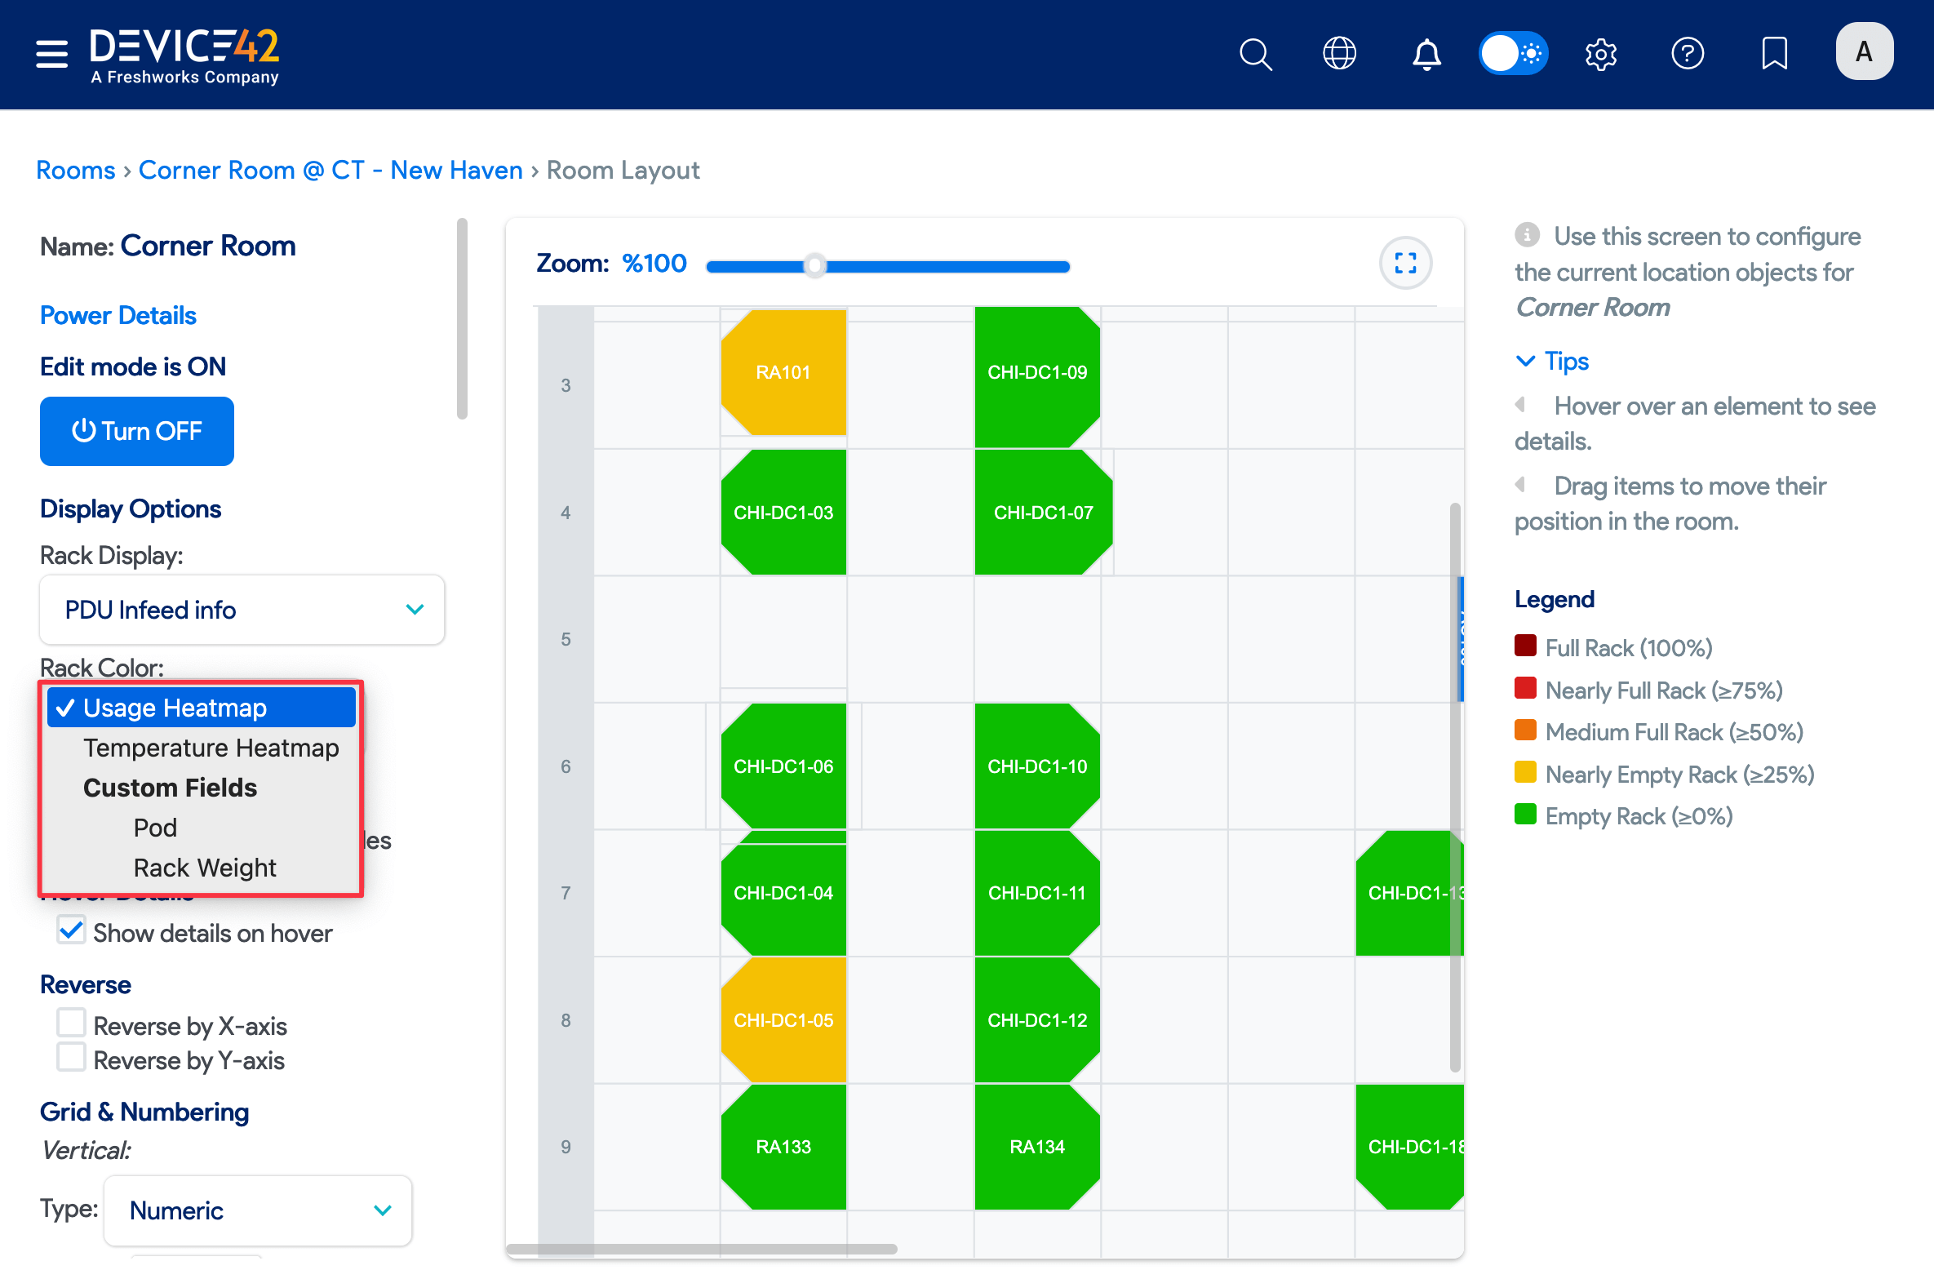Enable Reverse by Y-axis checkbox
Screen dimensions: 1934x1270
[72, 1057]
